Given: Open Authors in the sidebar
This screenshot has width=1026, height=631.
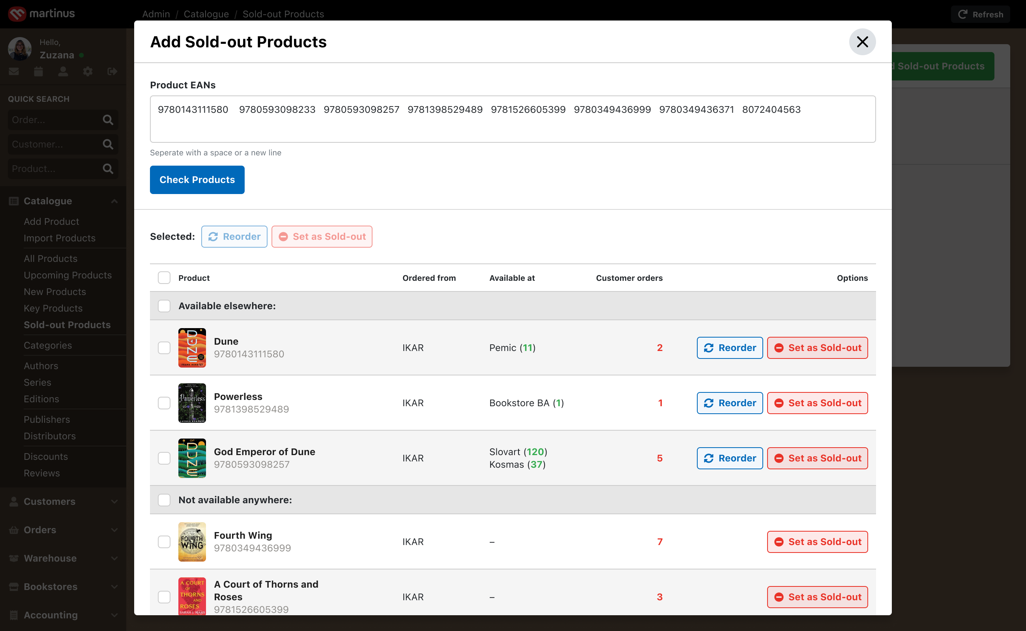Looking at the screenshot, I should pyautogui.click(x=41, y=366).
